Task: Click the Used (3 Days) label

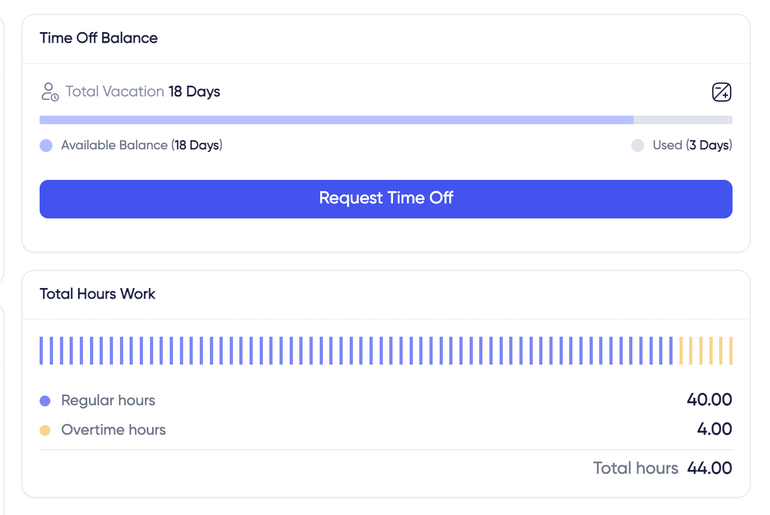Action: pyautogui.click(x=692, y=145)
